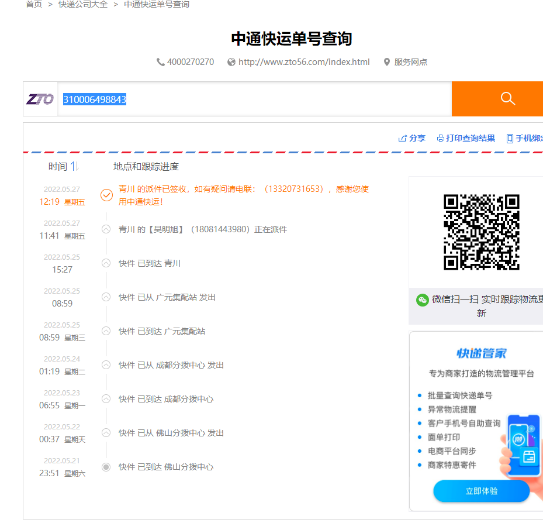Click 快件 已到达 成都分拨中心 entry
The height and width of the screenshot is (523, 543).
(x=166, y=399)
